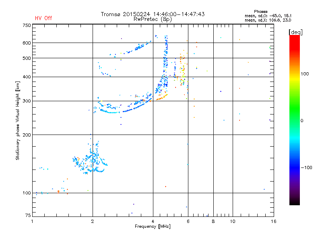The image size is (322, 241).
Task: Click the 'mean, sd,X: 106.8, 23.0' line
Action: tap(268, 20)
